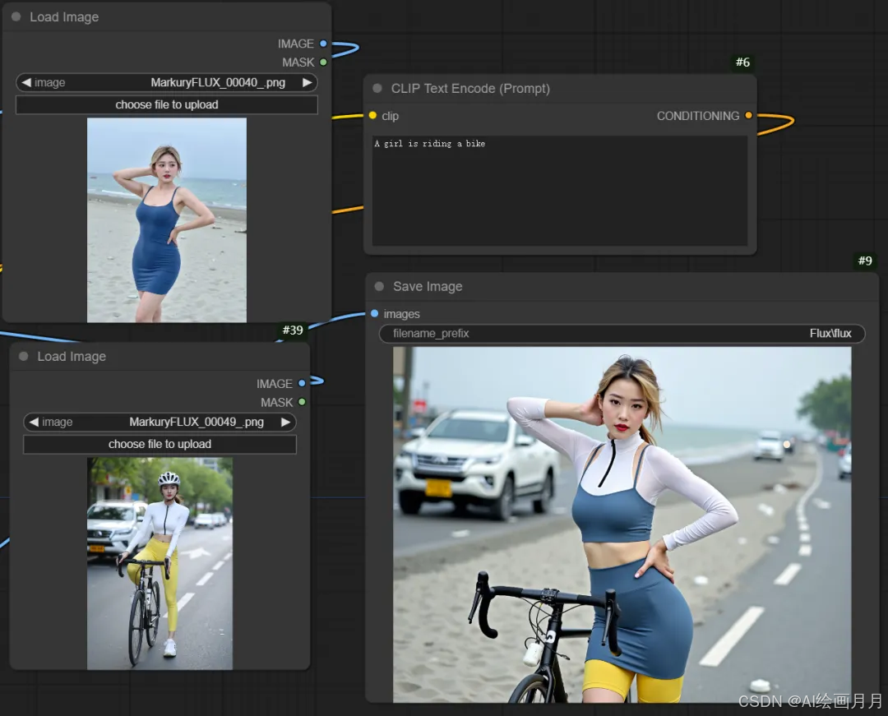The height and width of the screenshot is (716, 888).
Task: Click the prompt text box with 'A girl is riding a bike'
Action: pos(559,191)
